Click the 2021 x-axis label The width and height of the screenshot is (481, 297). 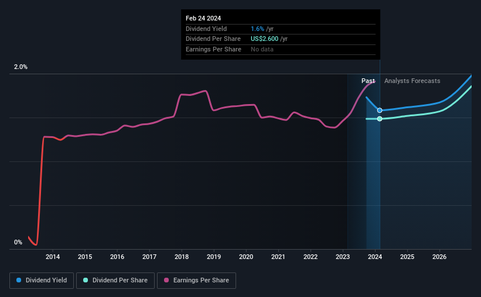click(x=278, y=257)
